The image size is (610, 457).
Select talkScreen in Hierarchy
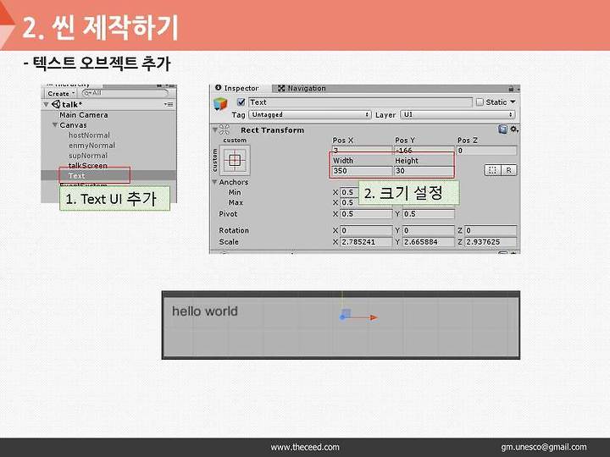click(88, 166)
